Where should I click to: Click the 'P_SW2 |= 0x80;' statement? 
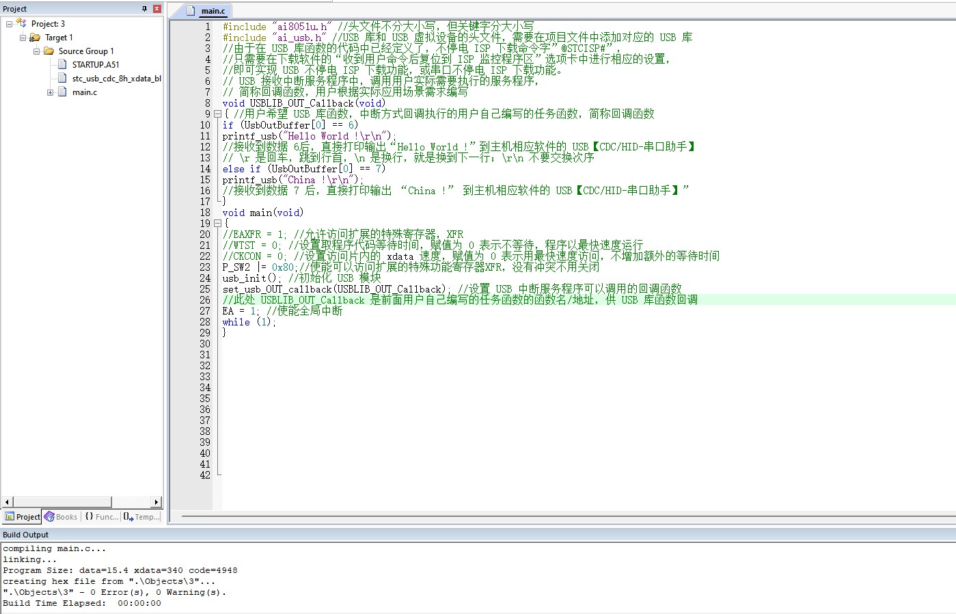[260, 267]
